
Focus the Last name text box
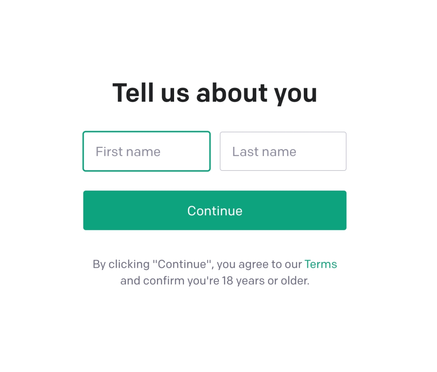pos(283,151)
